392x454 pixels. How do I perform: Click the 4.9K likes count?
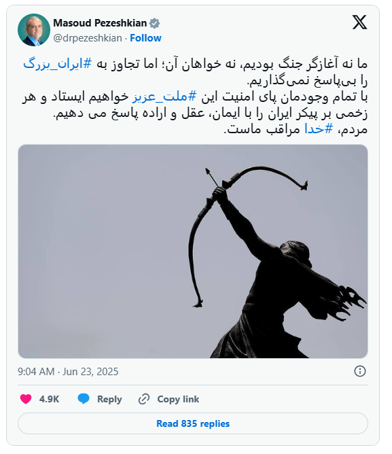tap(49, 399)
